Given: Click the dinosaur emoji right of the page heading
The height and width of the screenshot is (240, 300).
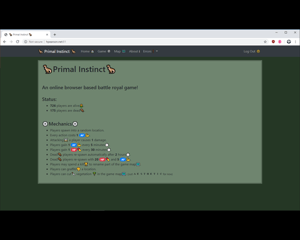Looking at the screenshot, I should coord(111,69).
